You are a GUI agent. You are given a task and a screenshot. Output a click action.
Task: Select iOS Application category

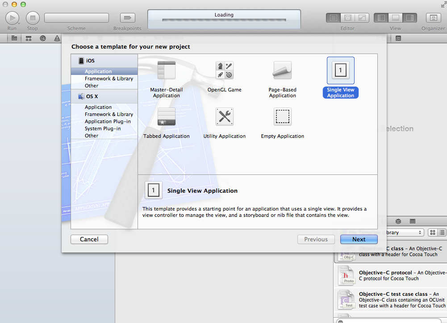click(x=104, y=71)
